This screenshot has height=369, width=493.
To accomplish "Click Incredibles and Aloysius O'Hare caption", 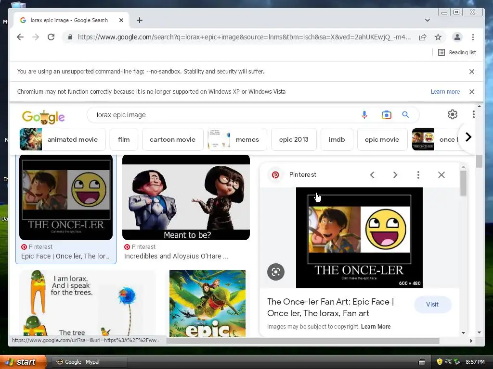I will pyautogui.click(x=176, y=256).
